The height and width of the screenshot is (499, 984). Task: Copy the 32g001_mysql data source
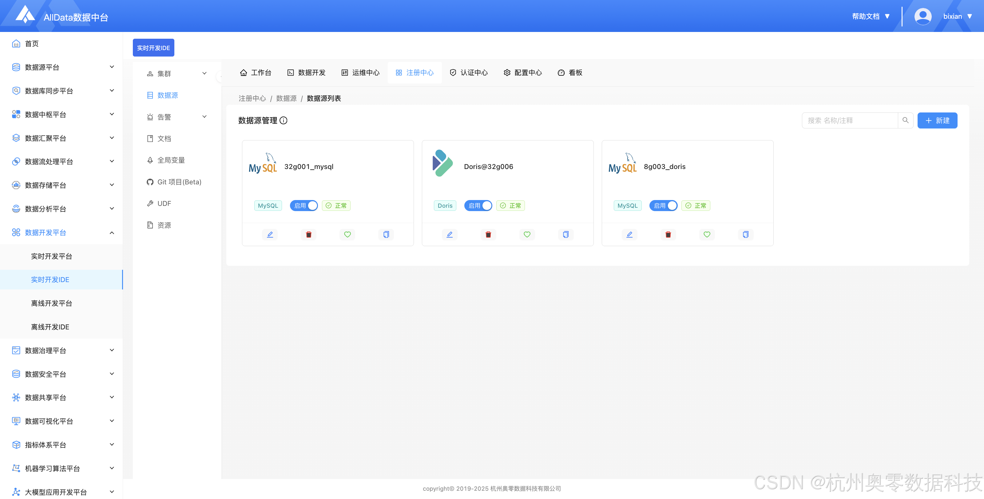click(x=386, y=234)
